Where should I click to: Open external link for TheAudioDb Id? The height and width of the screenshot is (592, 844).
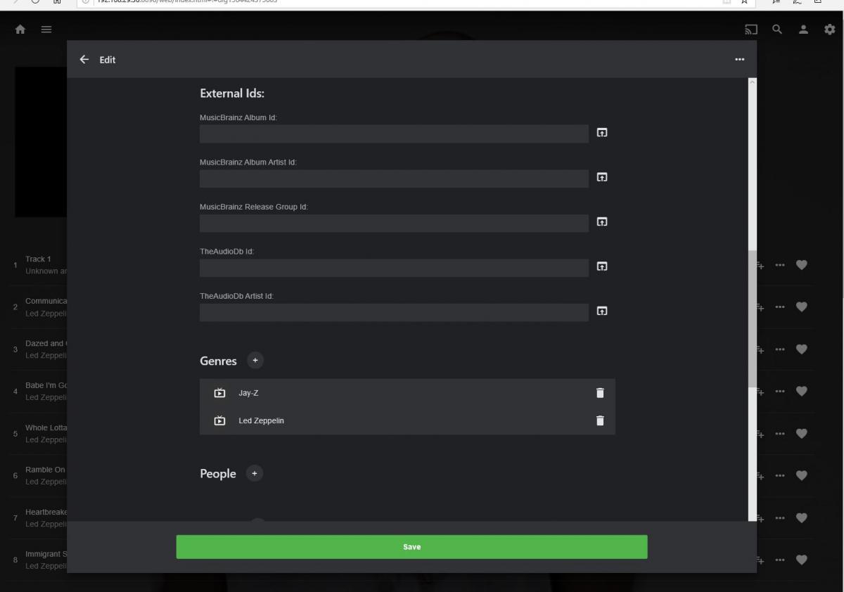(602, 266)
